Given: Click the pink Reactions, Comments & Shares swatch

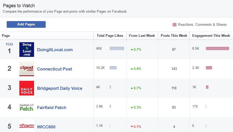Looking at the screenshot, I should (174, 25).
